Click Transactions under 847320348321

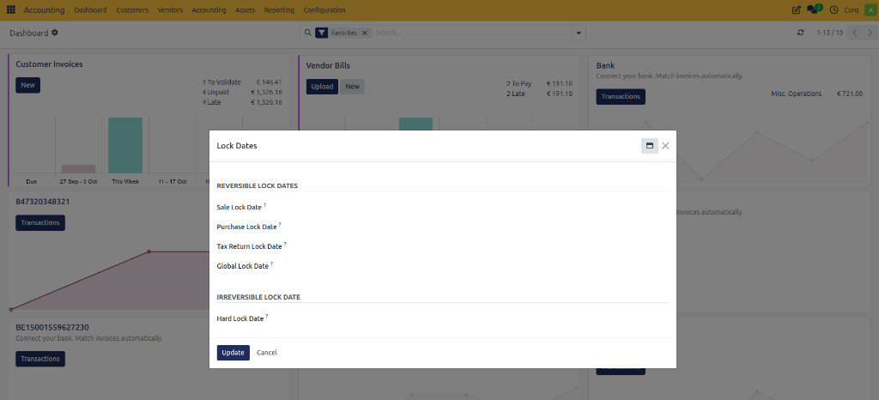pyautogui.click(x=40, y=222)
